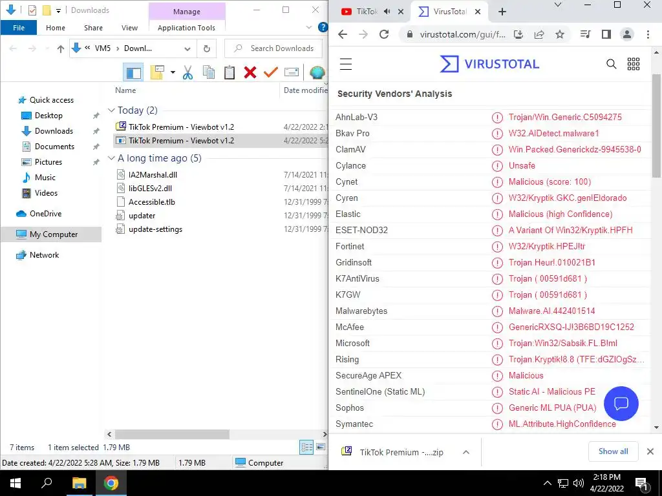662x496 pixels.
Task: Click the shell globe icon in Explorer toolbar
Action: [317, 72]
